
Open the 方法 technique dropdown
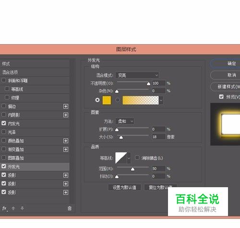coord(125,121)
